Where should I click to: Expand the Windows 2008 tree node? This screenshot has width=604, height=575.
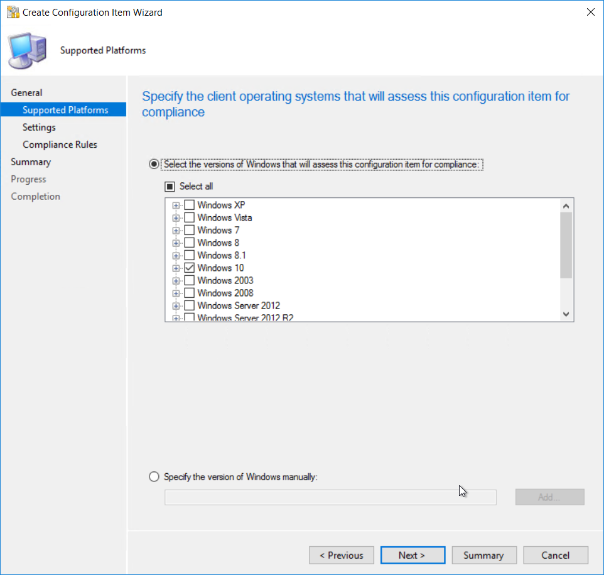coord(176,293)
